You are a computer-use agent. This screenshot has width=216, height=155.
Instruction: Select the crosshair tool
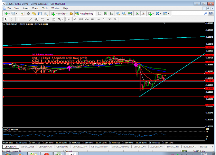(x=12, y=19)
